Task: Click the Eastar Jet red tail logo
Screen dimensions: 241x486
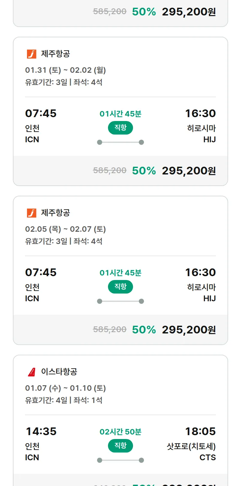Action: coord(31,372)
